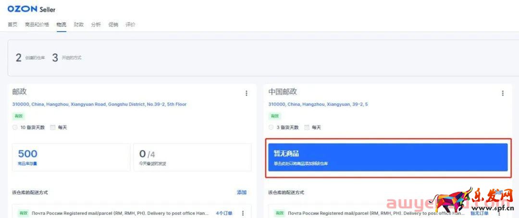The width and height of the screenshot is (519, 218).
Task: Click the 2 创建的仓库 counter
Action: coord(30,58)
